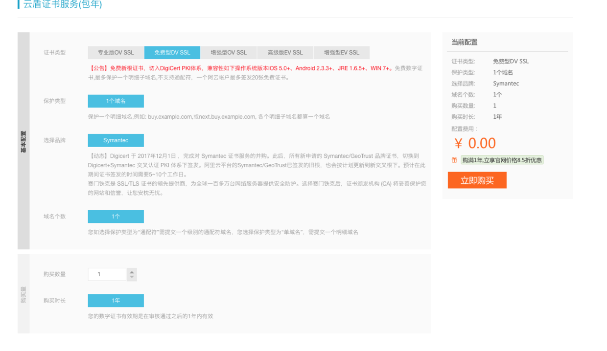Click the Symantec value in 当前配置 summary

[506, 84]
